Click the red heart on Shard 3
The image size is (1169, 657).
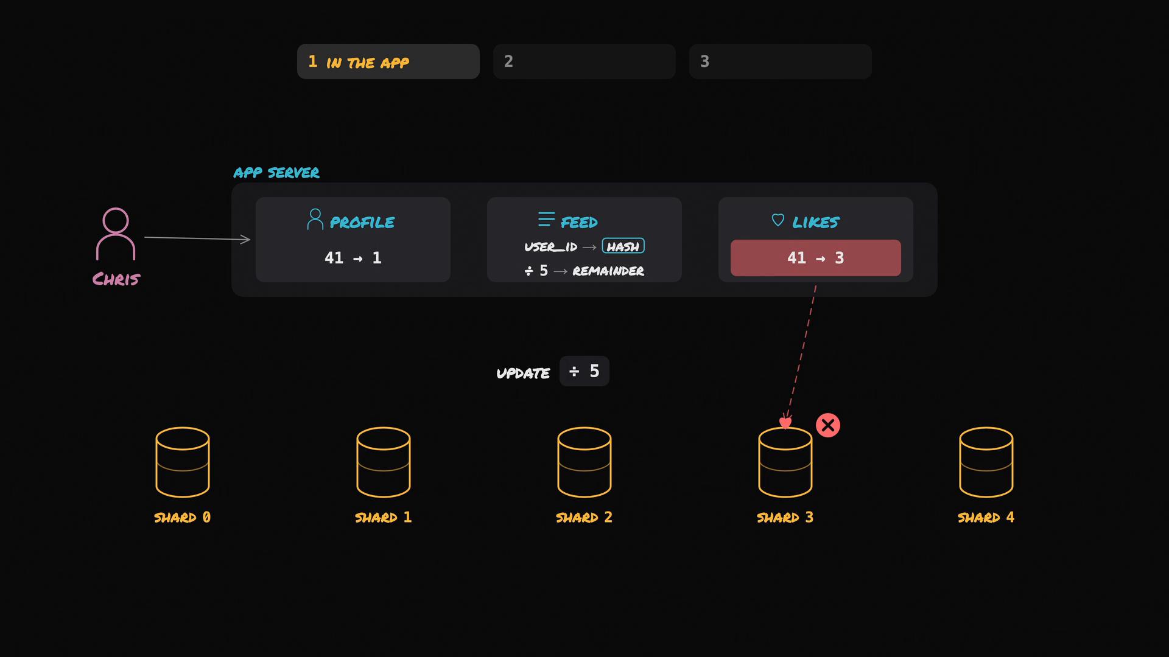click(785, 422)
